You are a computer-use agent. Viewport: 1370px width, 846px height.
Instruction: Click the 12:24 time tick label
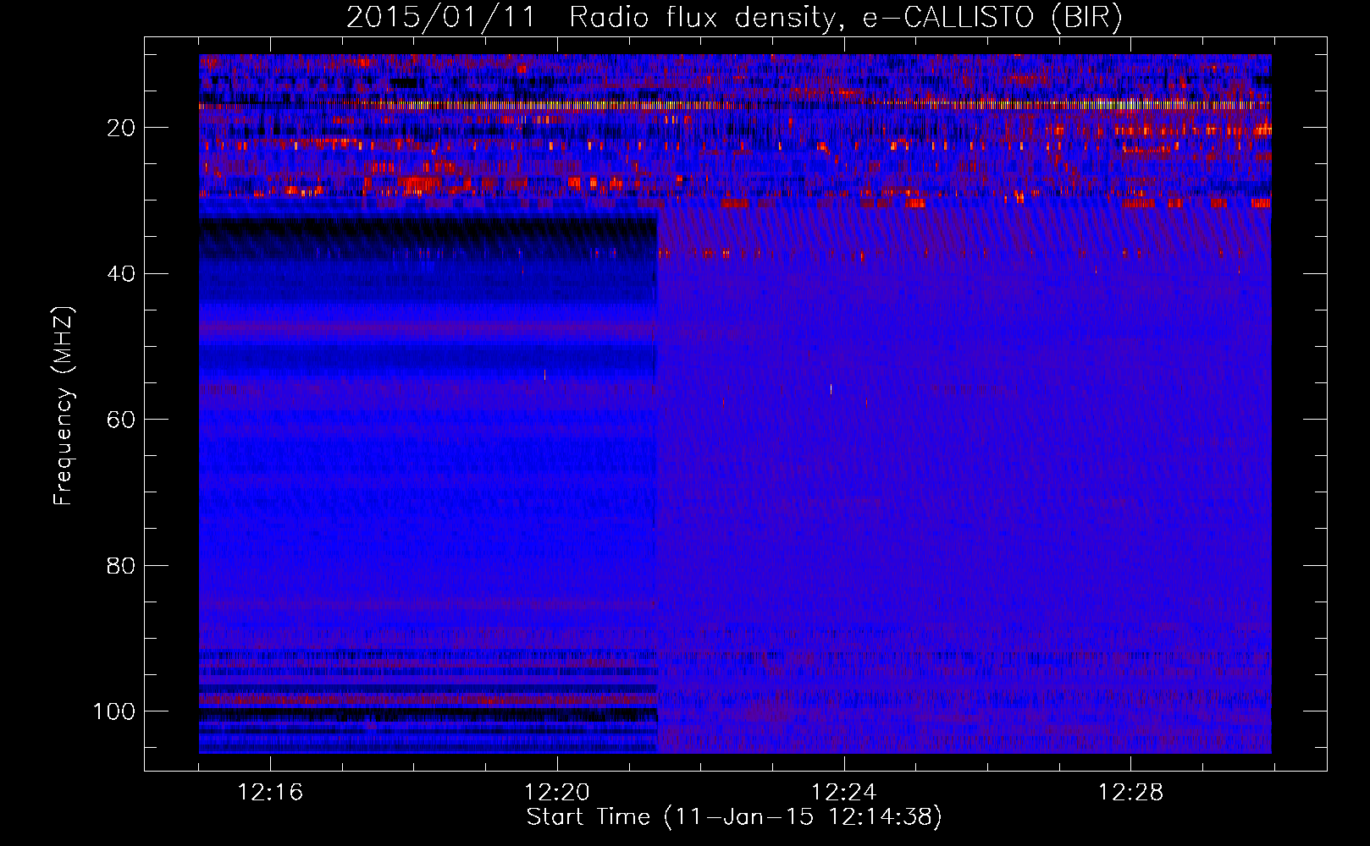[844, 793]
